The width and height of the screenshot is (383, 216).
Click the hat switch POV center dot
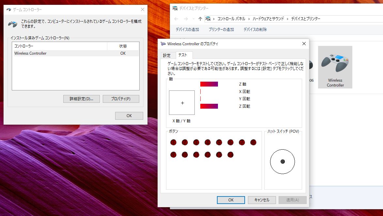coord(283,161)
